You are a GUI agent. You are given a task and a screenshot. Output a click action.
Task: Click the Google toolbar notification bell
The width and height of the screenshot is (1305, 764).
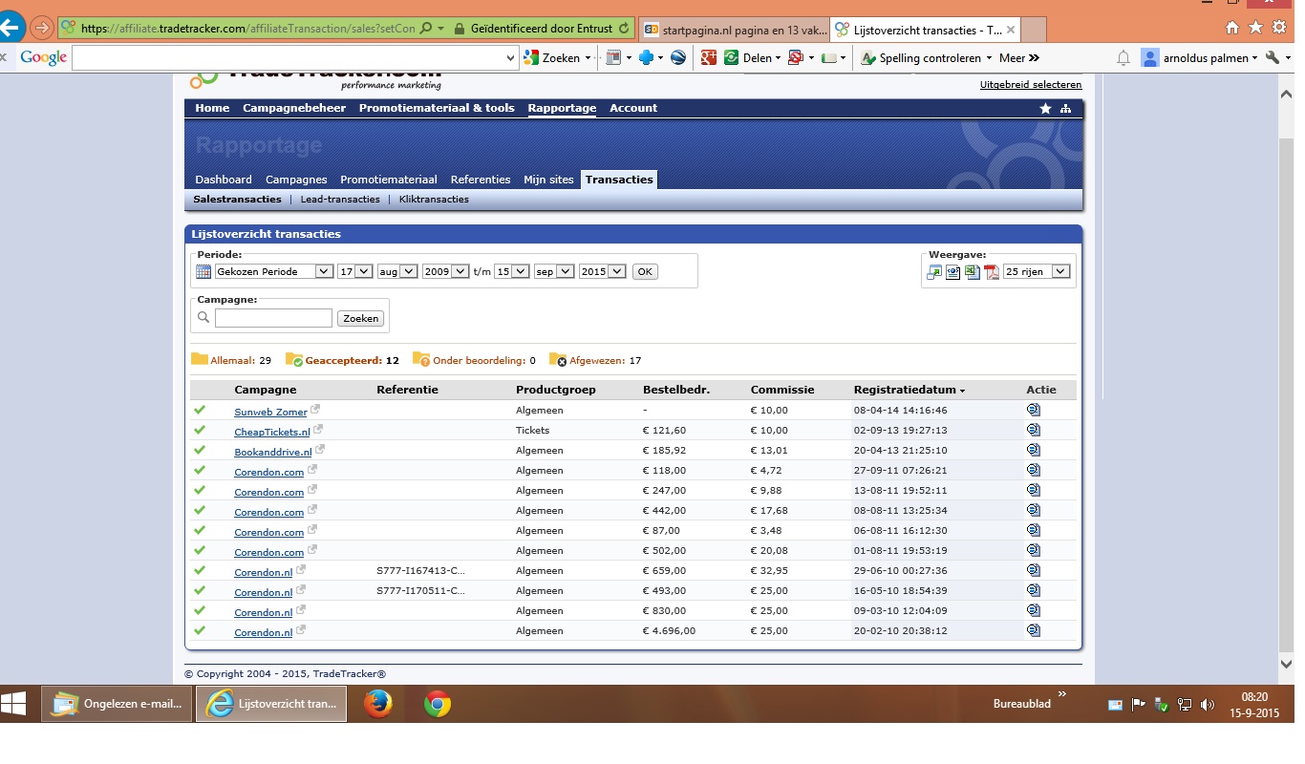tap(1124, 58)
